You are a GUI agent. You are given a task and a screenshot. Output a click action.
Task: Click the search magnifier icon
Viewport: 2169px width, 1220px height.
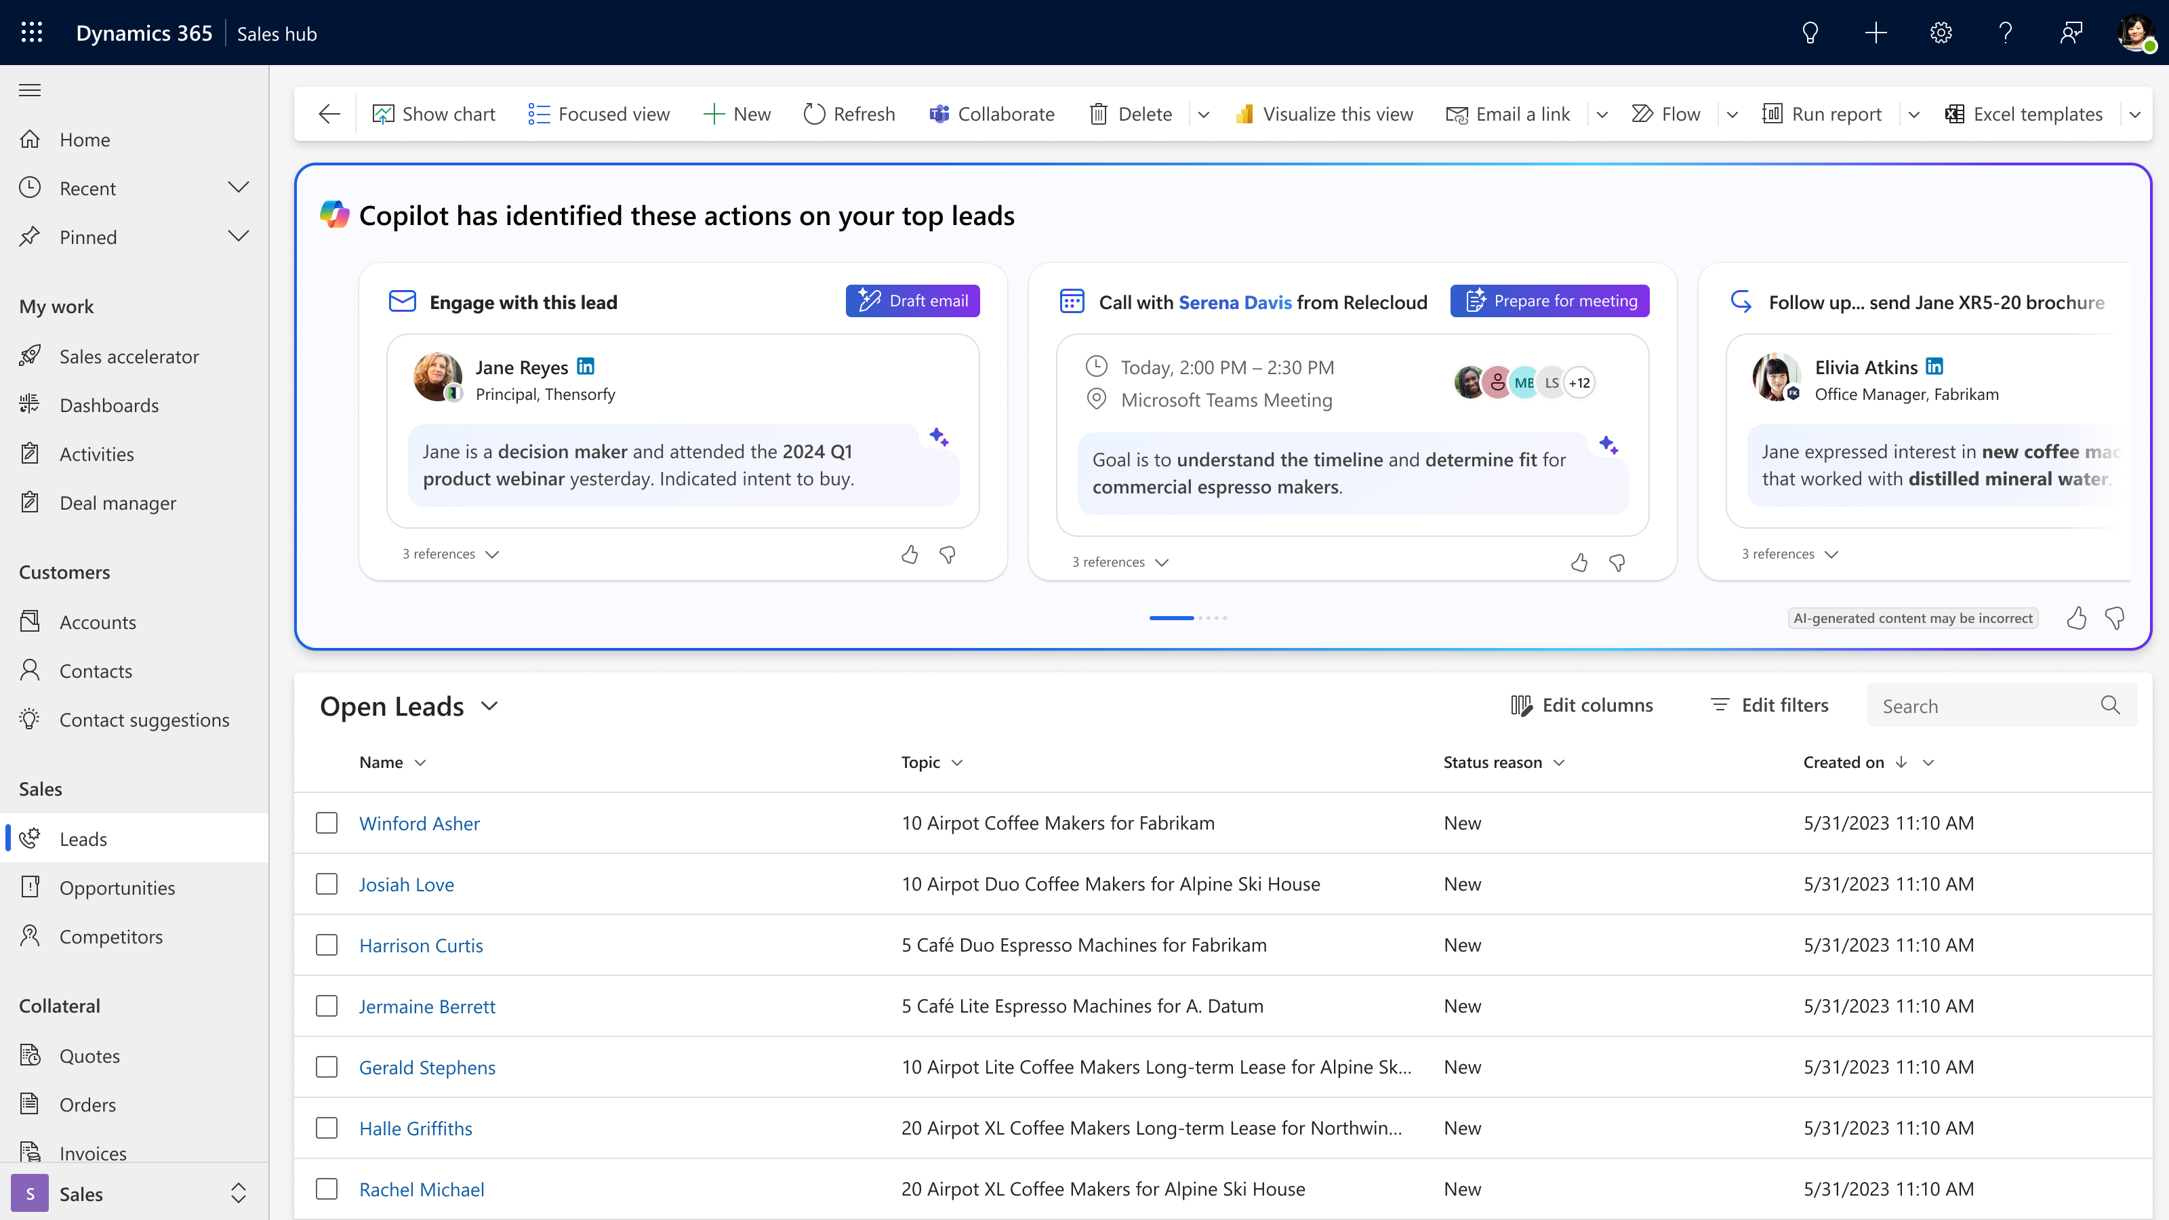point(2109,706)
